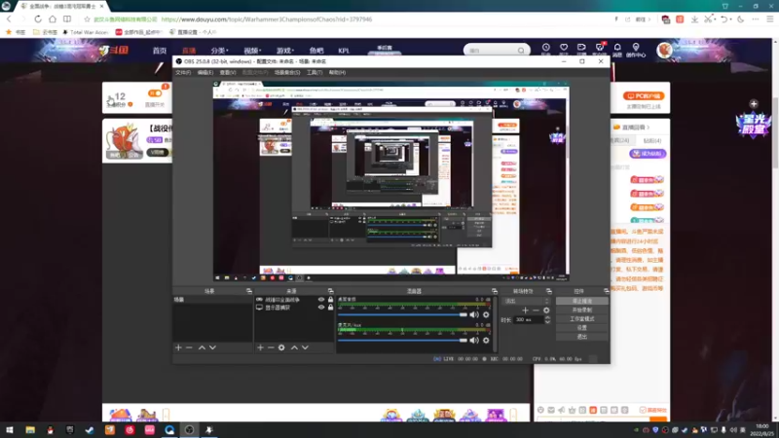The height and width of the screenshot is (438, 779).
Task: Open Windows Start menu
Action: [x=10, y=430]
